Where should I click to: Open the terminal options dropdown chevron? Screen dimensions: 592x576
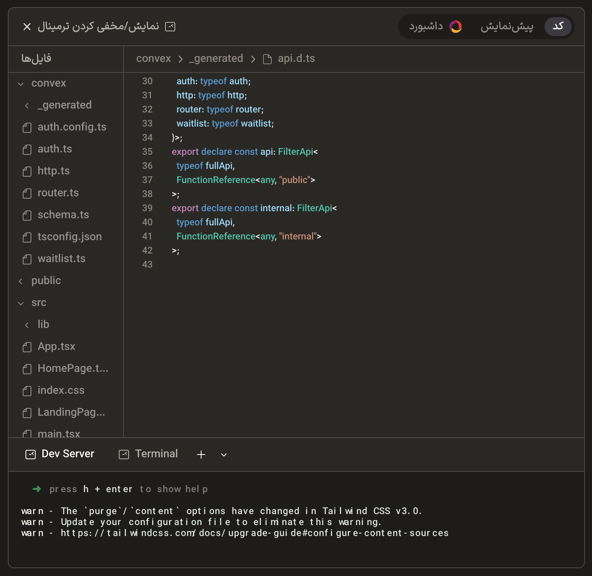pyautogui.click(x=223, y=455)
